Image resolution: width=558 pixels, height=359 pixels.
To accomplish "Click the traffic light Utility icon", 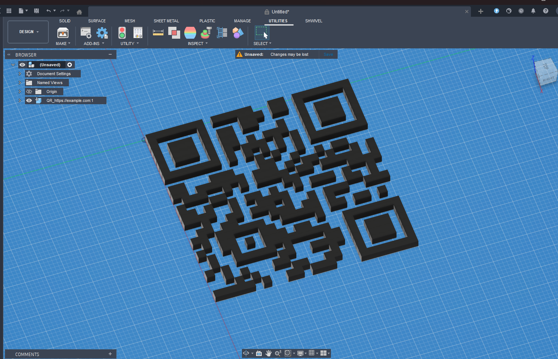I will point(122,33).
